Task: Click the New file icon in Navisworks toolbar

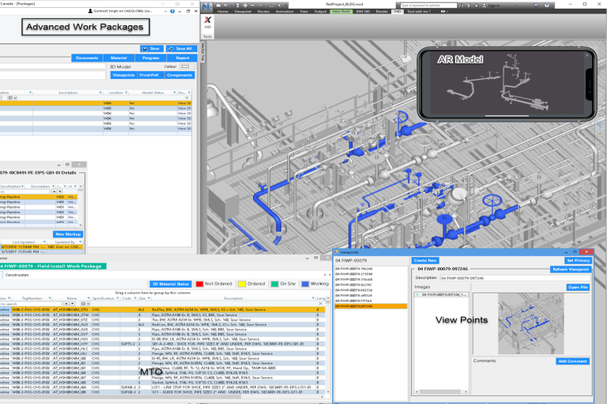Action: point(219,6)
